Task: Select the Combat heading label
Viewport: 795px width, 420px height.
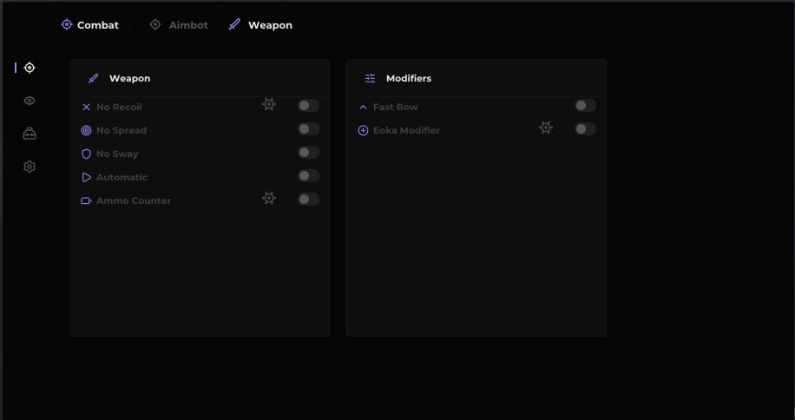Action: (x=98, y=25)
